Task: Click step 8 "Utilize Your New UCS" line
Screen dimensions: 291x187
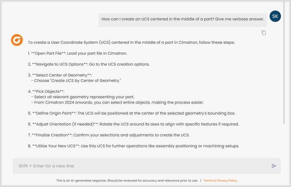Action: tap(133, 146)
